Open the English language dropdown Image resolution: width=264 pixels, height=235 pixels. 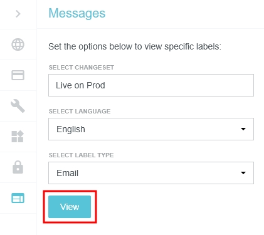coord(151,129)
